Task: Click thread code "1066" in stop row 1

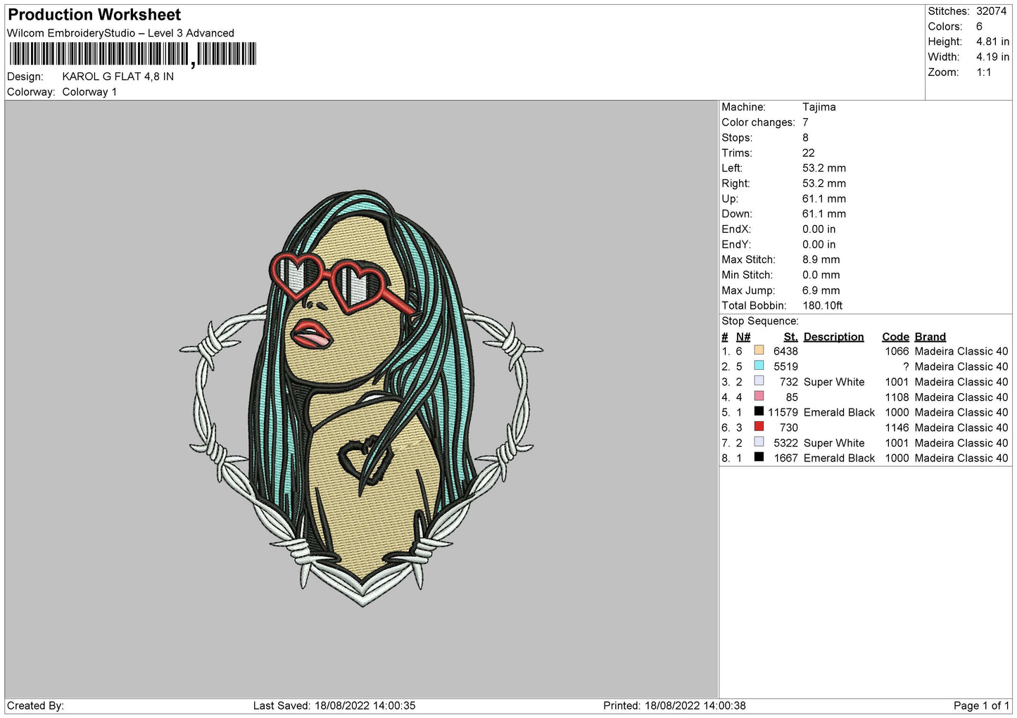Action: click(897, 352)
